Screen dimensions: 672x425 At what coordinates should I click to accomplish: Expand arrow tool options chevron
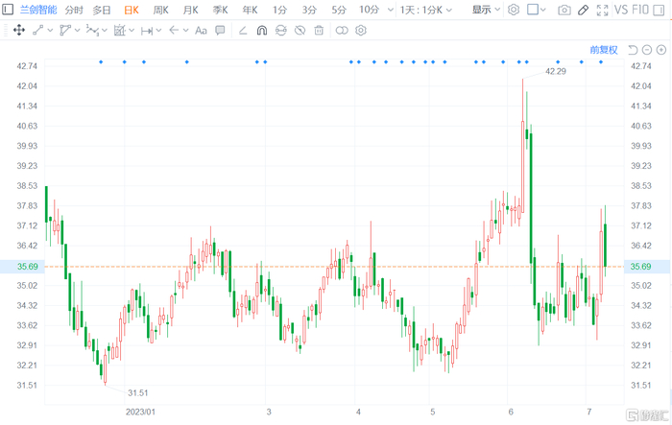185,30
